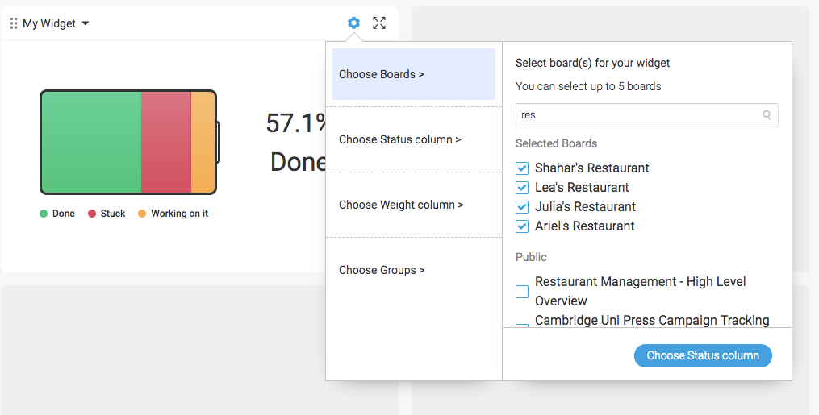Viewport: 819px width, 415px height.
Task: Open widget settings gear icon
Action: pyautogui.click(x=353, y=23)
